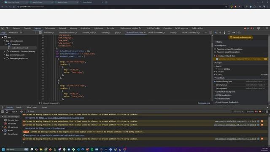Toggle the device toolbar icon
The height and width of the screenshot is (152, 270).
tap(7, 28)
